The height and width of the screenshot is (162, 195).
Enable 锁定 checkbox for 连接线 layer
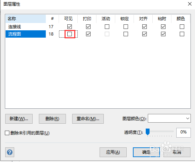coord(126,26)
